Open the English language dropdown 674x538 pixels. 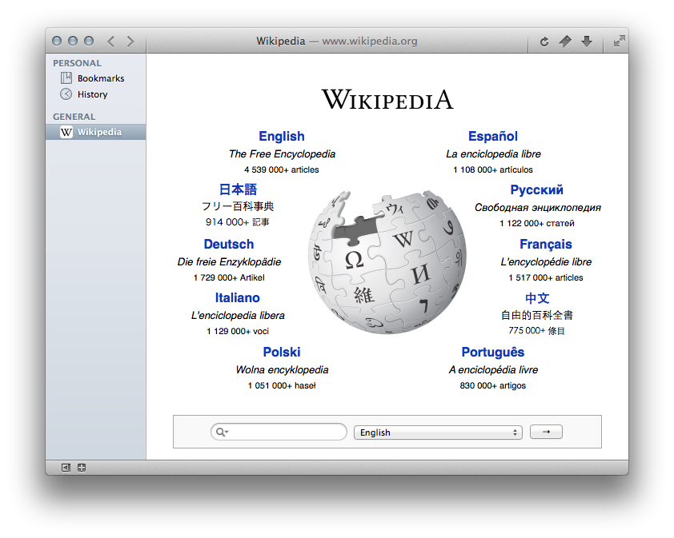438,432
